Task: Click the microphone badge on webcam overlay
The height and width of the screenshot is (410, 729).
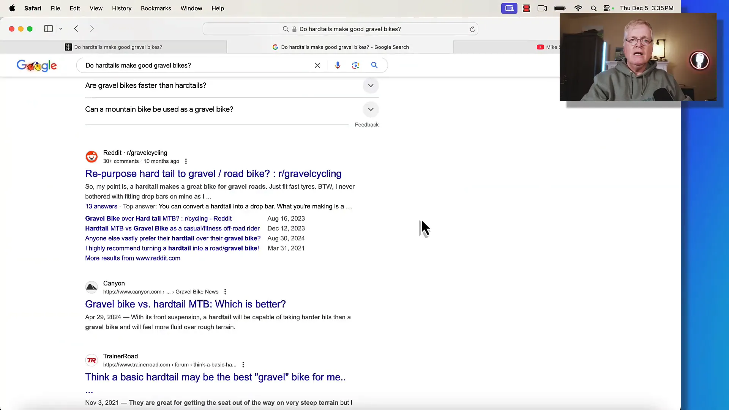Action: (699, 61)
